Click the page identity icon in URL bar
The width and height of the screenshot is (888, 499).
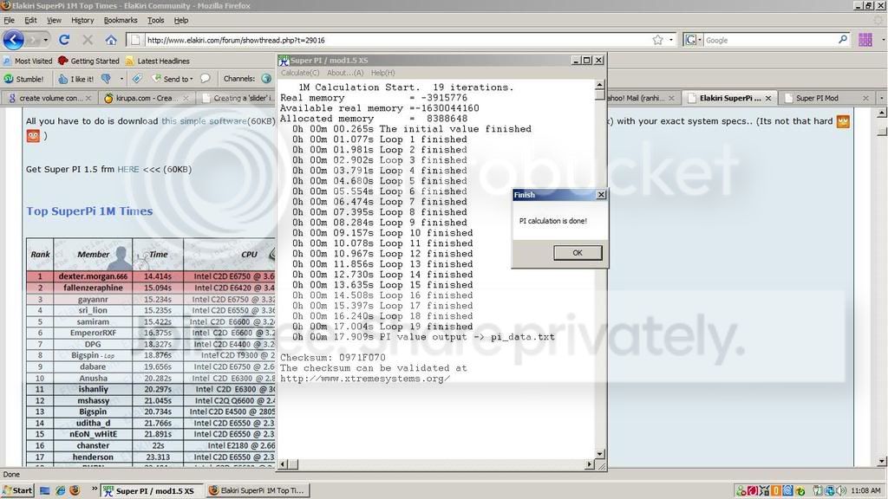point(134,40)
